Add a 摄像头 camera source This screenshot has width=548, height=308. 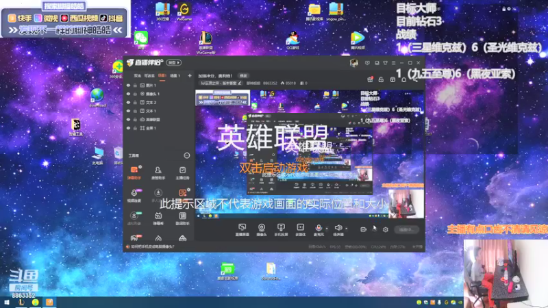pyautogui.click(x=262, y=230)
